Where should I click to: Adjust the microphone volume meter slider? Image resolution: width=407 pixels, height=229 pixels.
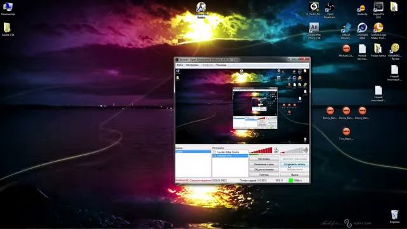coord(261,150)
